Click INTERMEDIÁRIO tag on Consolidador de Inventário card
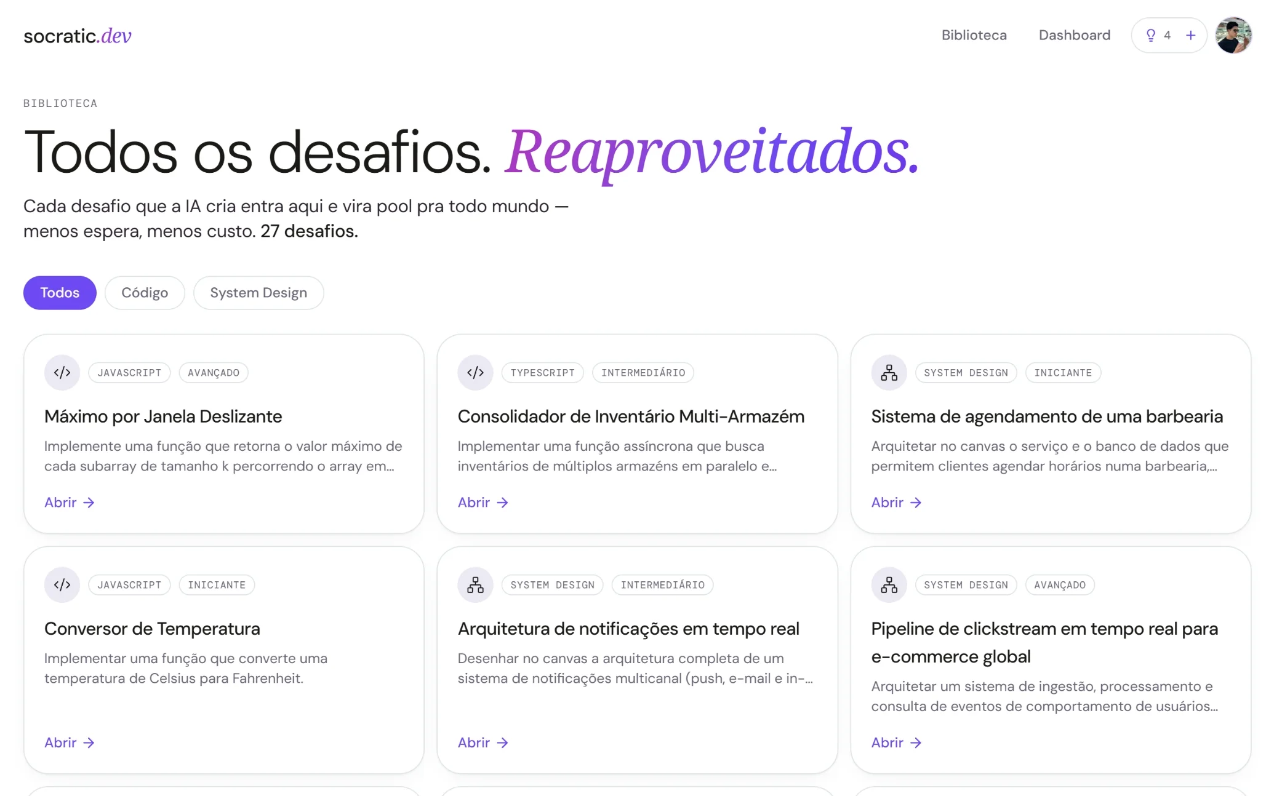 point(643,373)
